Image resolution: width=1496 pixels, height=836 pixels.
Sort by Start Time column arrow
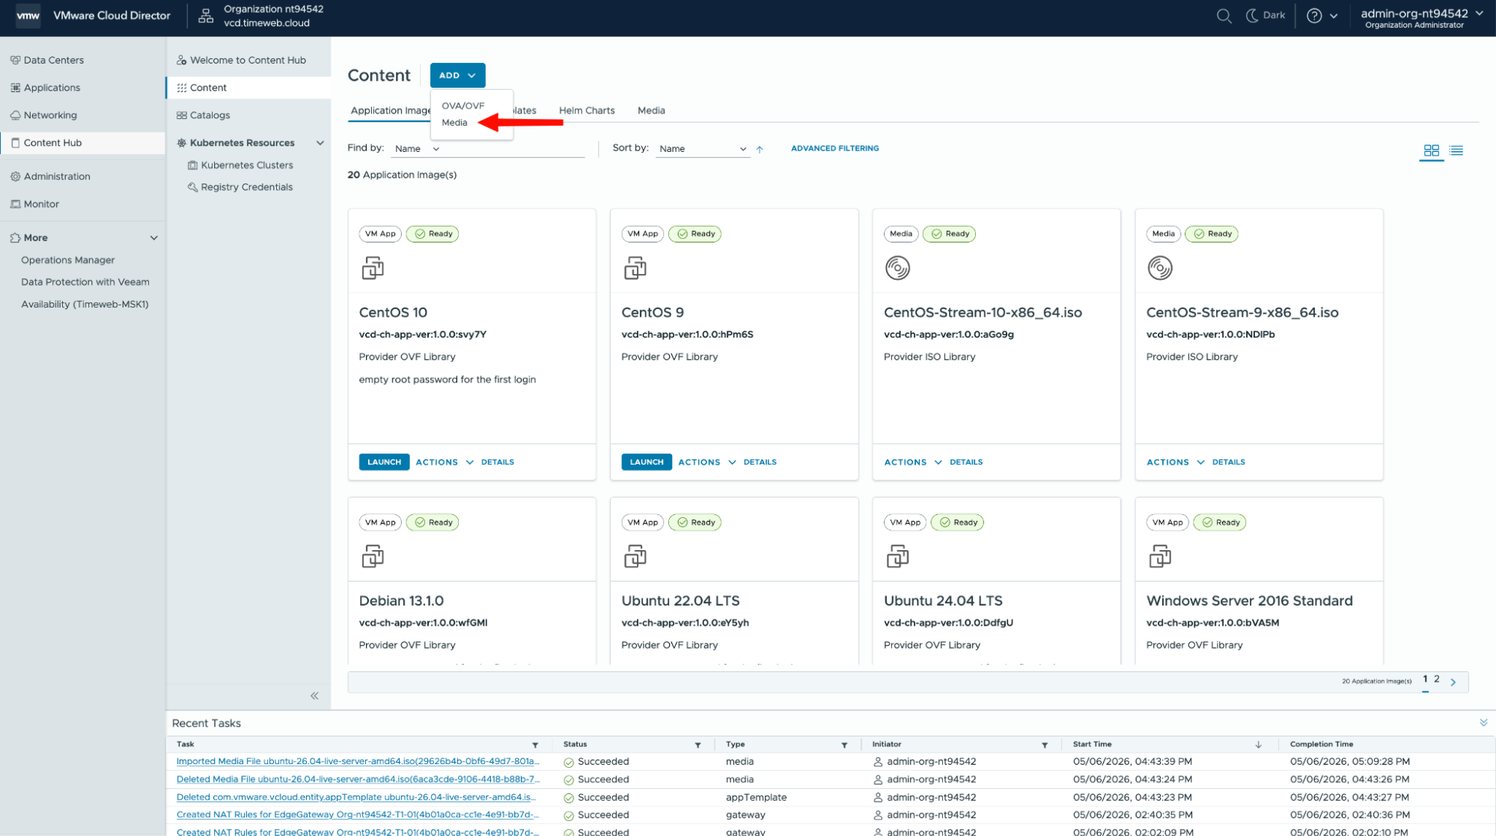1259,745
